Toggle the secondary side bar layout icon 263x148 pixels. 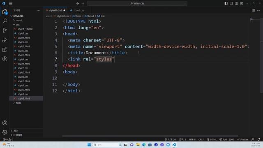[x=236, y=3]
